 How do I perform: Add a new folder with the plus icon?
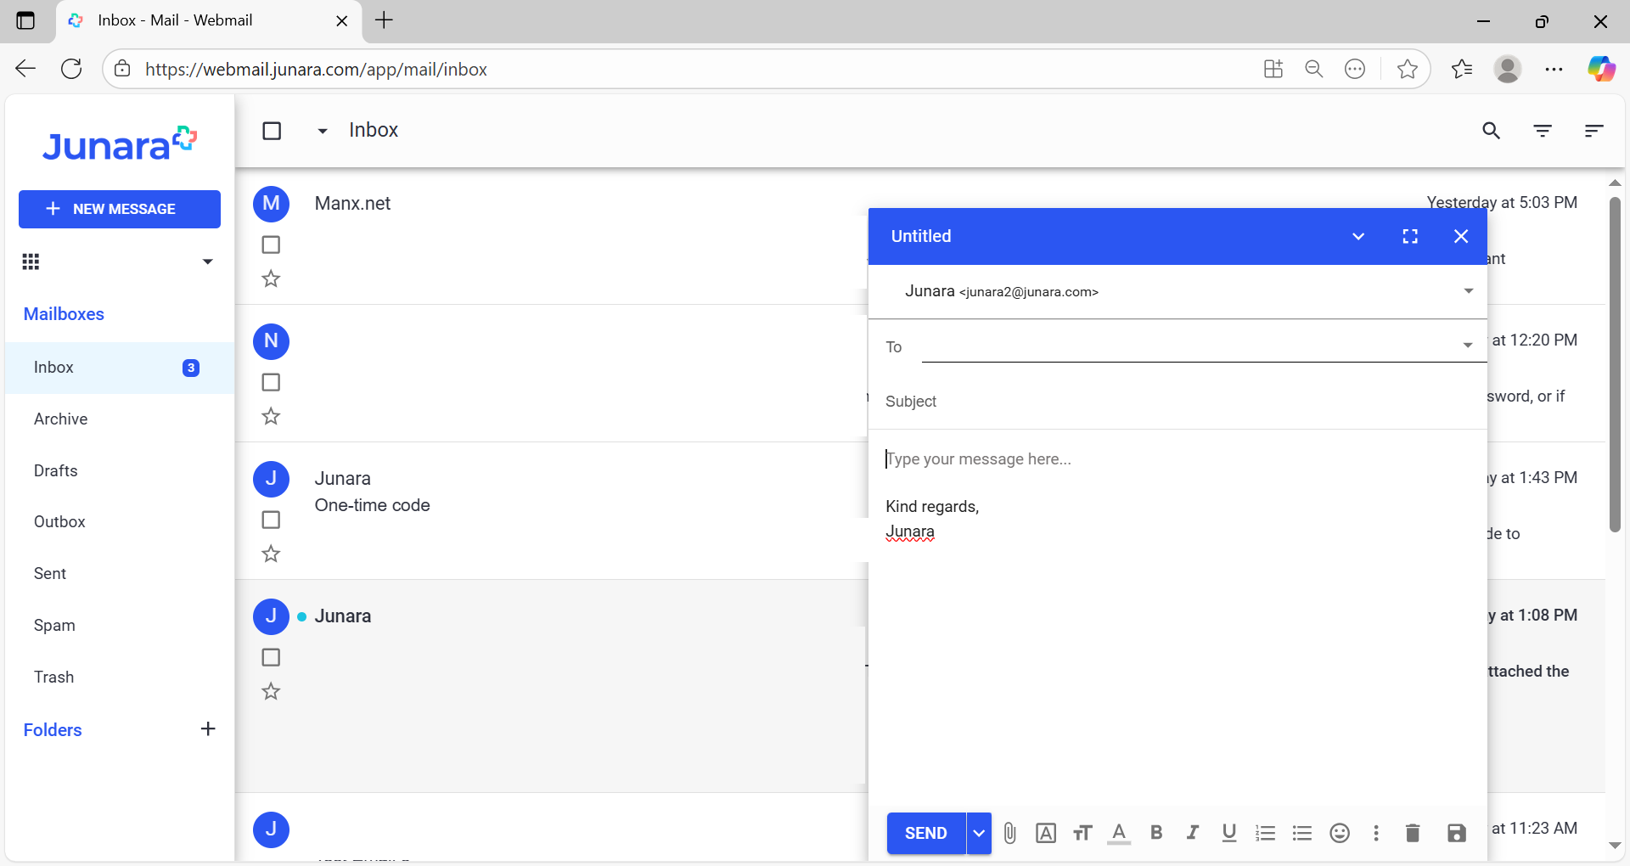[208, 728]
